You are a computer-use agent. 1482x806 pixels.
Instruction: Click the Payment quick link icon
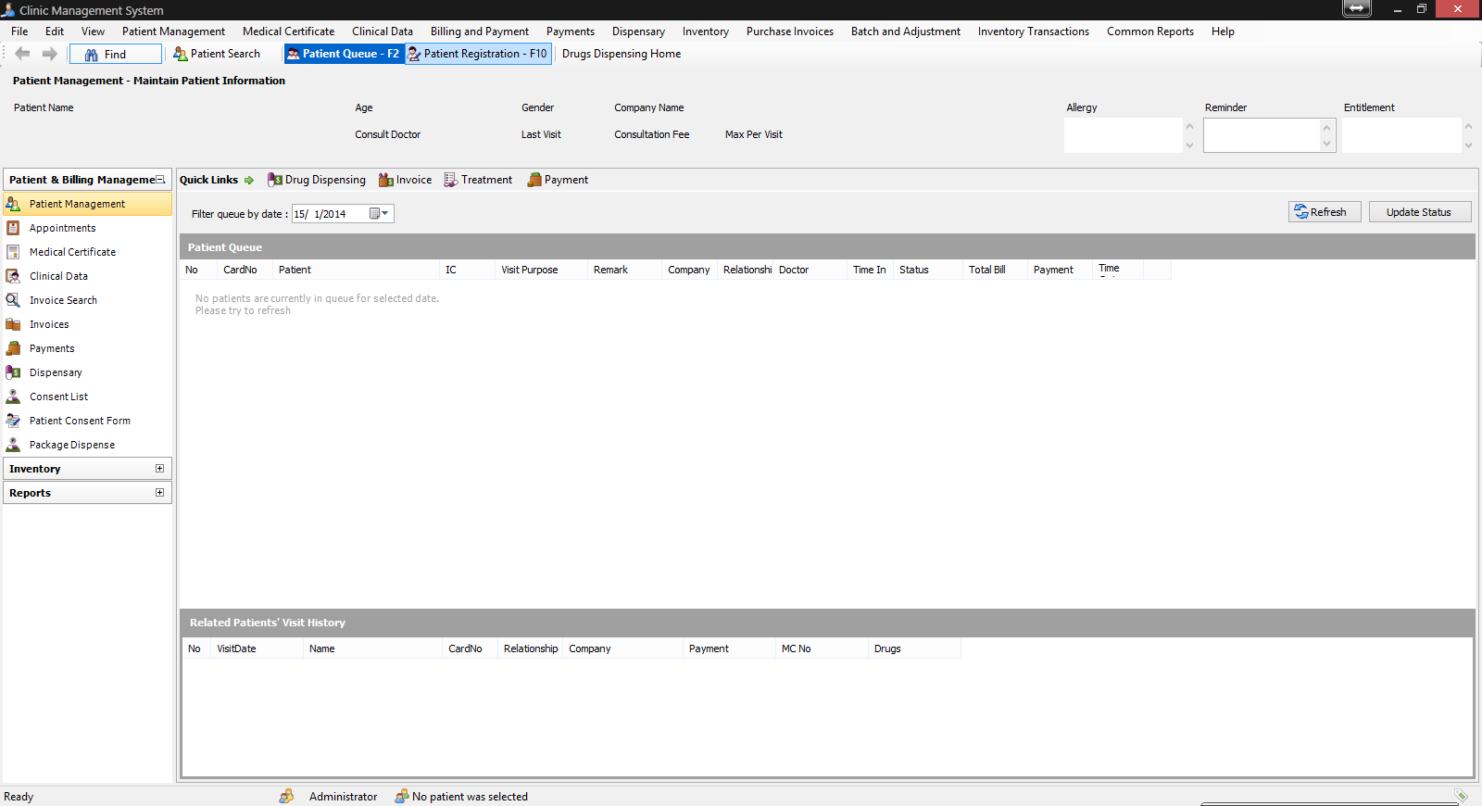[534, 180]
